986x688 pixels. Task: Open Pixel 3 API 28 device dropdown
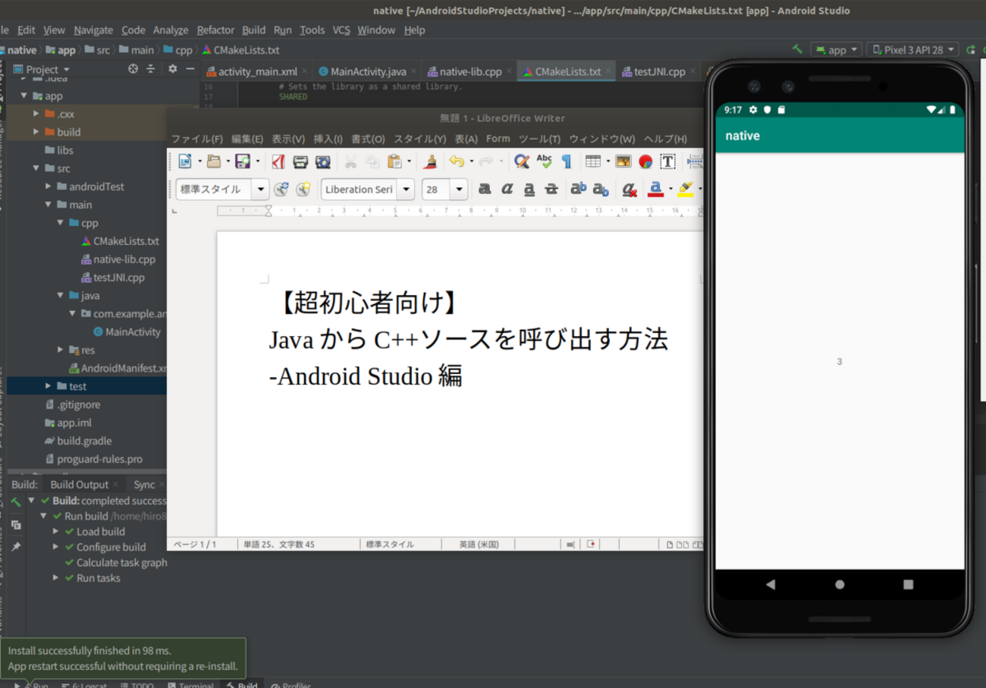pos(913,49)
